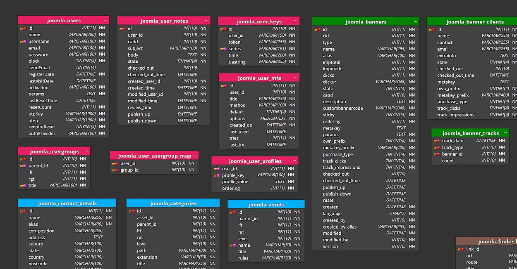
Task: Click the key icon beside track_type
Action: [437, 148]
